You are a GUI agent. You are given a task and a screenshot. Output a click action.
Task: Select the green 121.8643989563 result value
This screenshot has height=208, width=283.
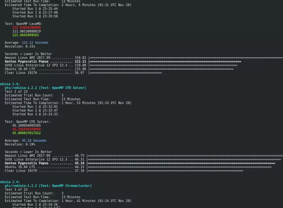(26, 35)
